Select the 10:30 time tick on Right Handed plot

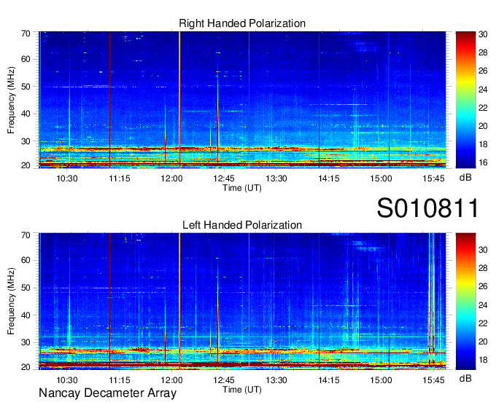[67, 178]
